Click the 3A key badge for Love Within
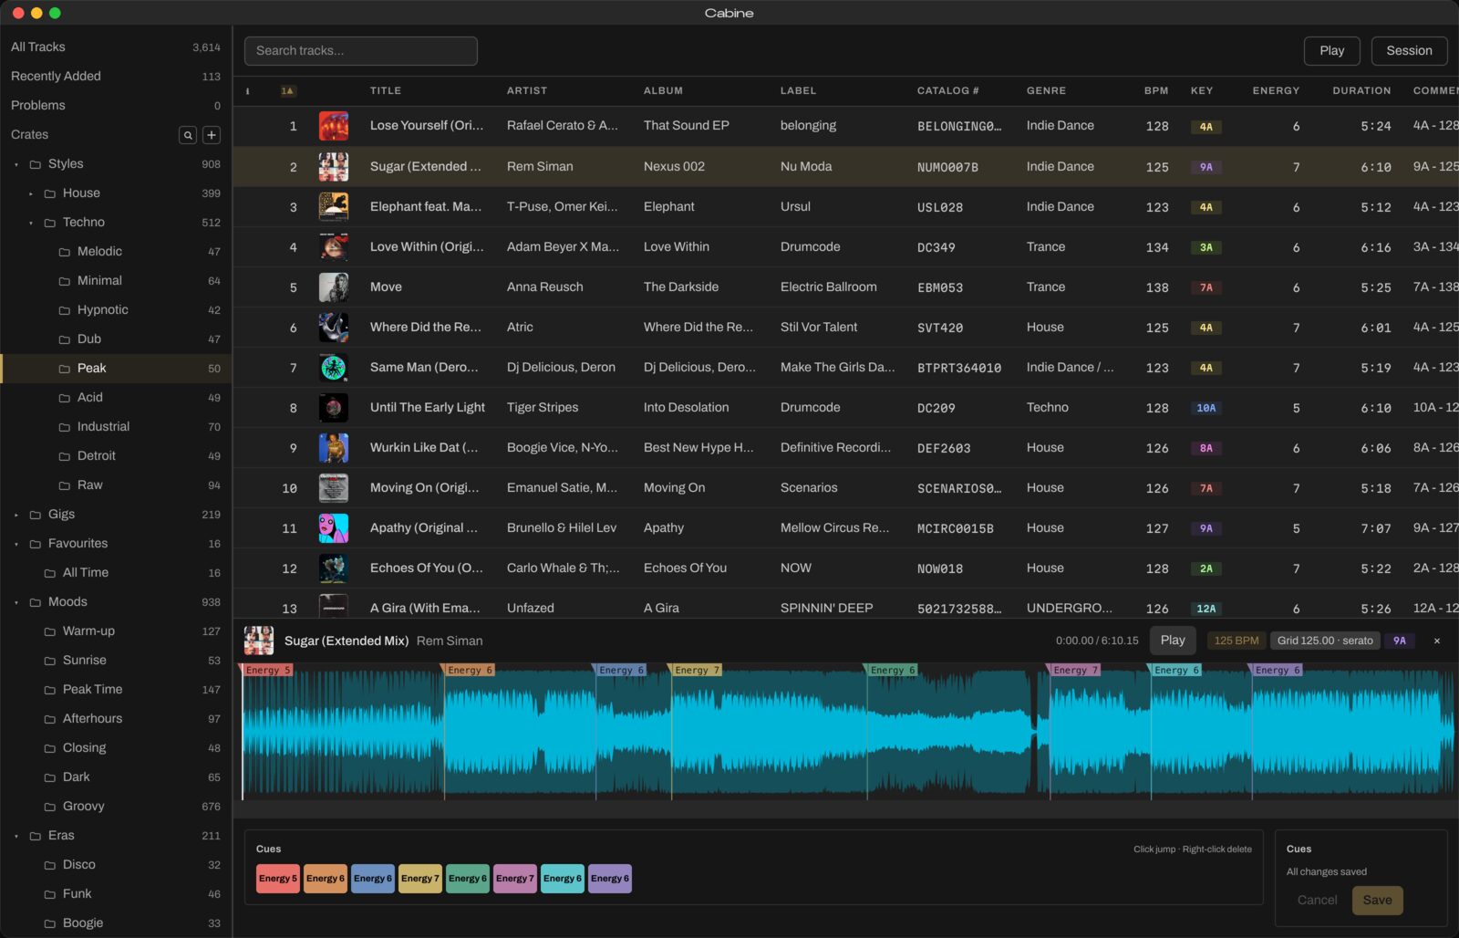The image size is (1459, 938). pos(1205,247)
